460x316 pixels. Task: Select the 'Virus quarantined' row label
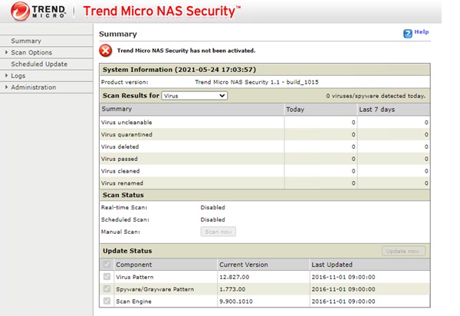coord(127,134)
